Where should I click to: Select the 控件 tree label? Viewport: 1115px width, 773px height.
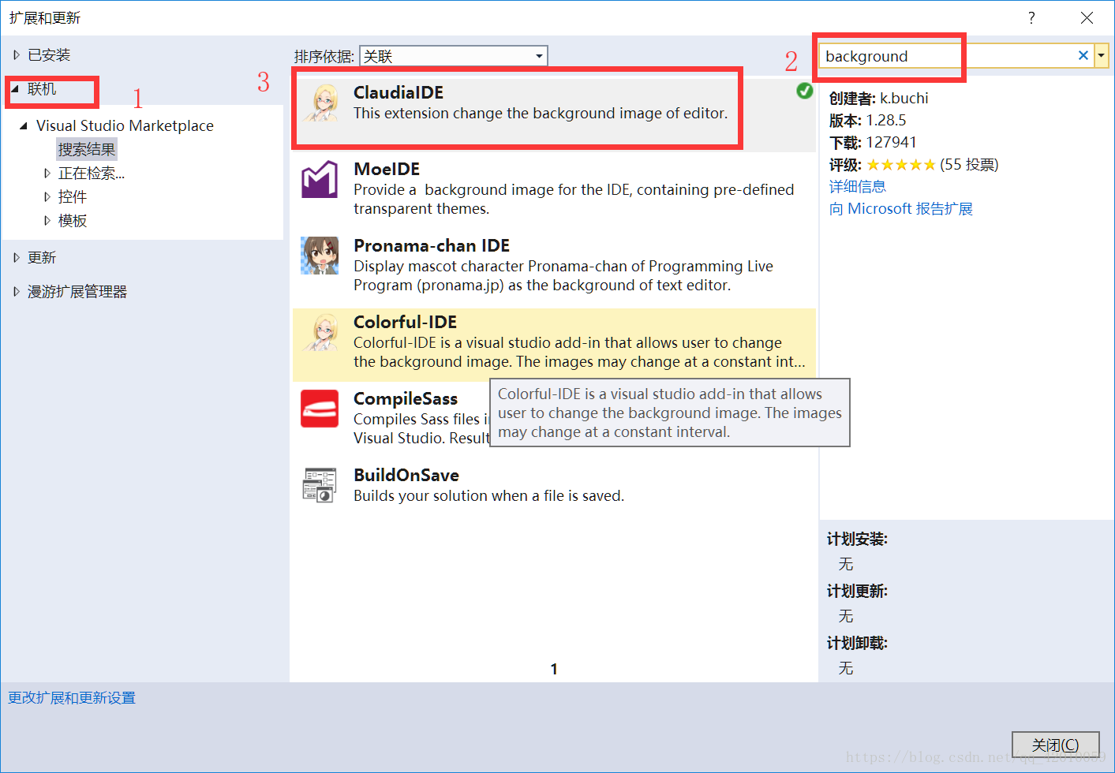point(73,197)
